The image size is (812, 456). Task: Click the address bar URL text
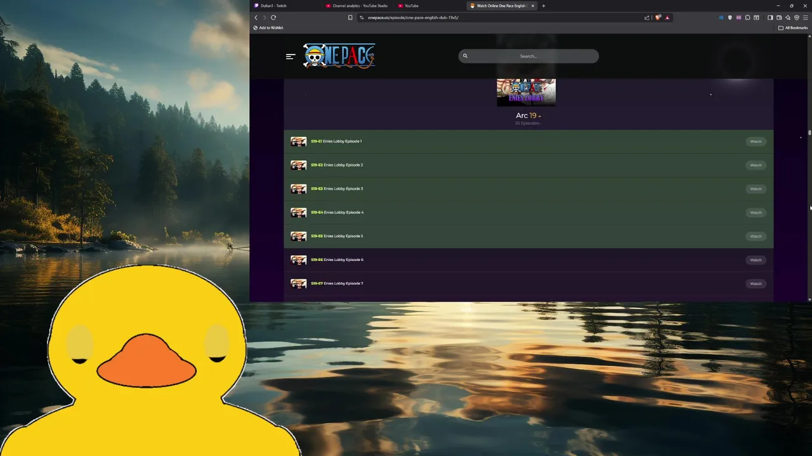(413, 17)
